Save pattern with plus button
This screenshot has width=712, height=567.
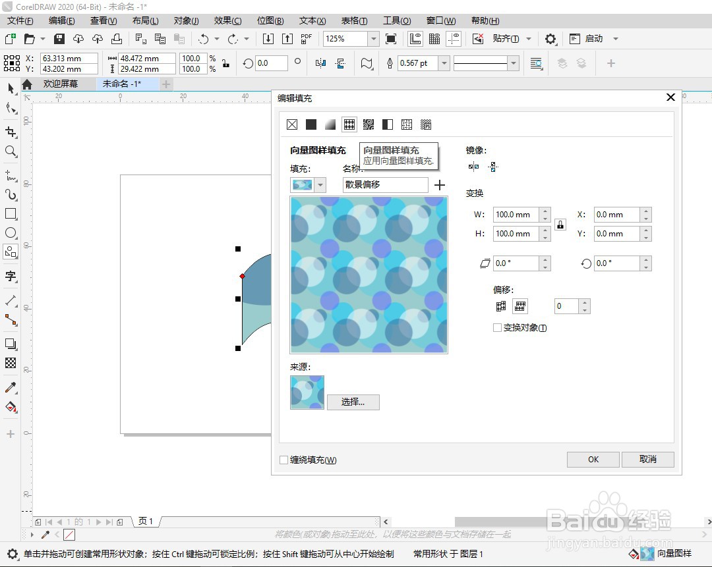440,184
